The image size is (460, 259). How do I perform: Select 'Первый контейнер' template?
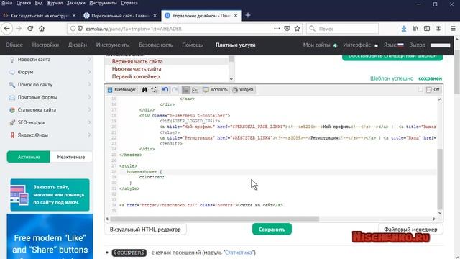tap(136, 77)
